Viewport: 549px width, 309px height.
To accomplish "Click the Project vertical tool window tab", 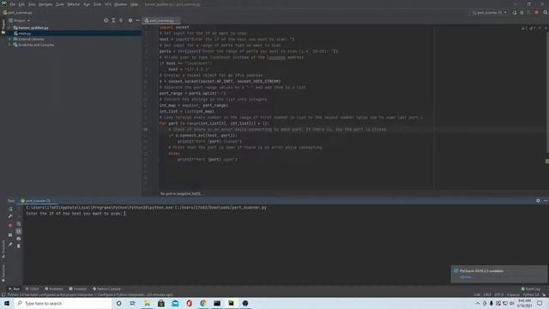I will pos(3,27).
